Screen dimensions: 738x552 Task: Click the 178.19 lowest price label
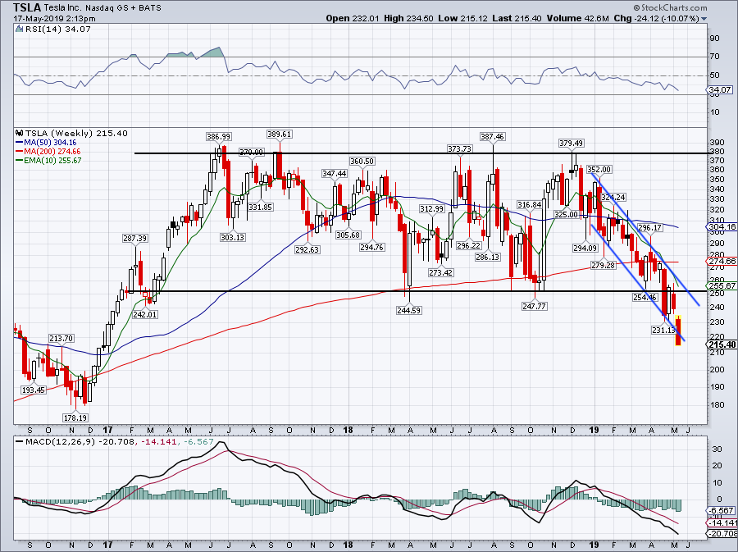75,417
